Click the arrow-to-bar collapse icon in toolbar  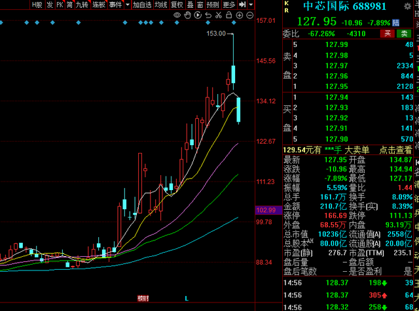click(x=242, y=5)
